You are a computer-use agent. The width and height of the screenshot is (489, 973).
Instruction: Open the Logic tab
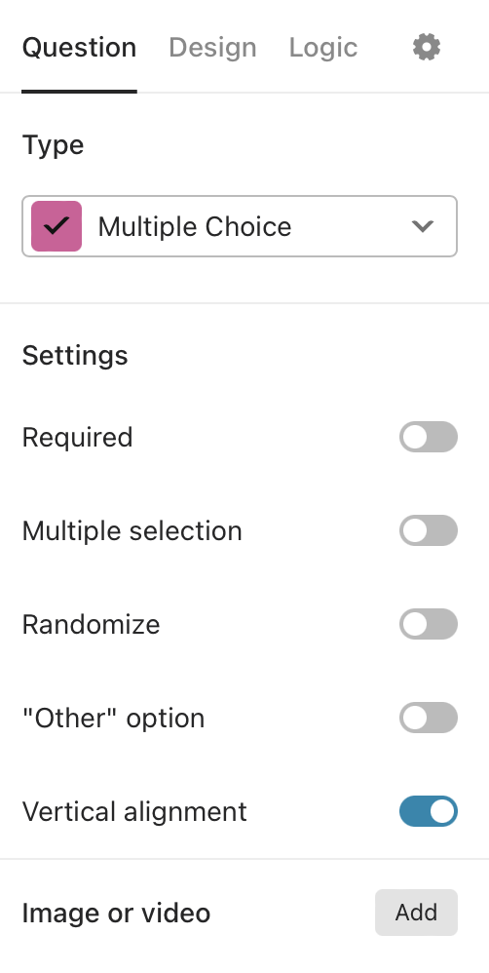[322, 47]
